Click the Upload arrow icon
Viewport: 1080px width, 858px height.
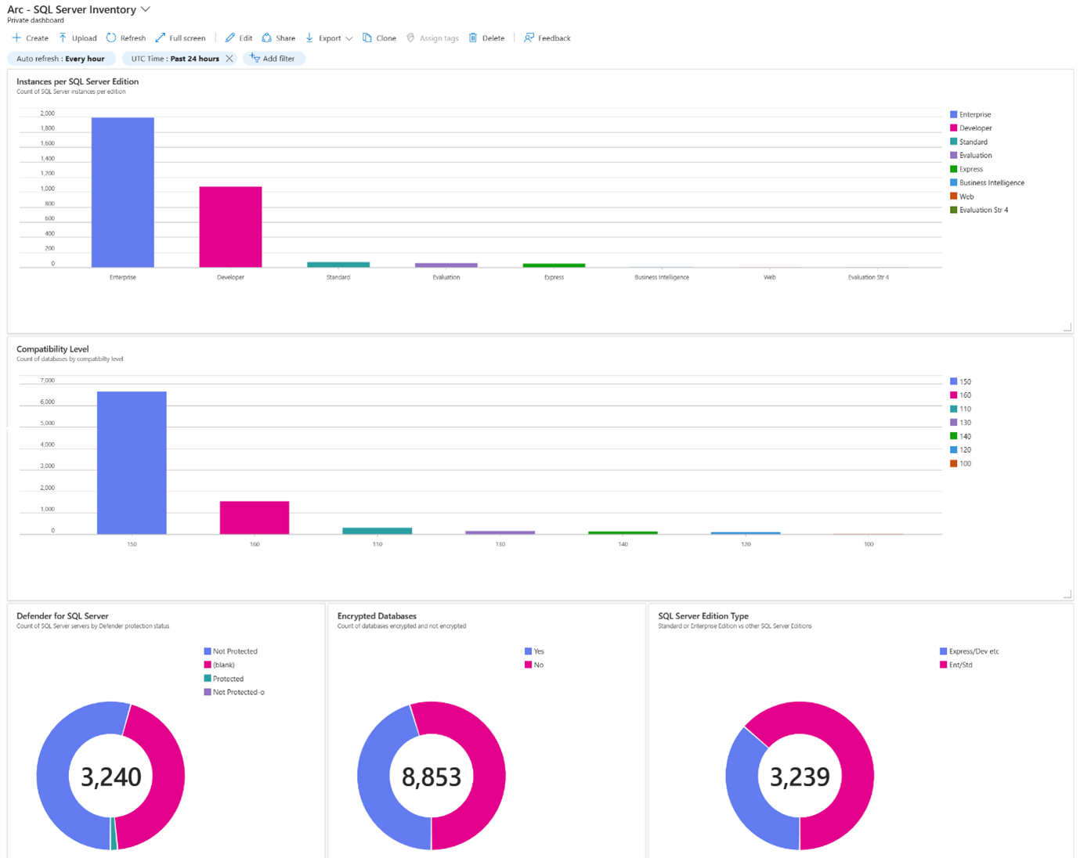click(63, 38)
